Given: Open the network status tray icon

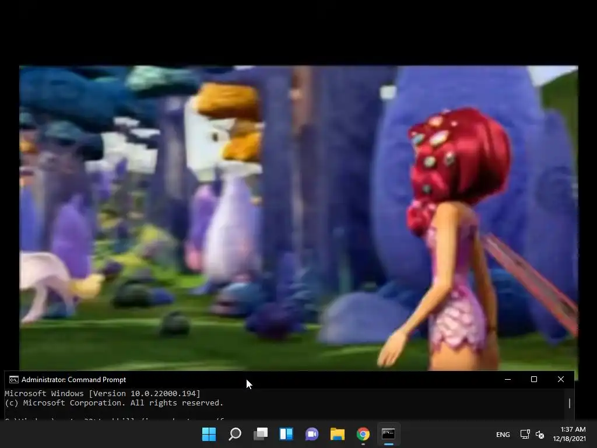Looking at the screenshot, I should tap(525, 434).
